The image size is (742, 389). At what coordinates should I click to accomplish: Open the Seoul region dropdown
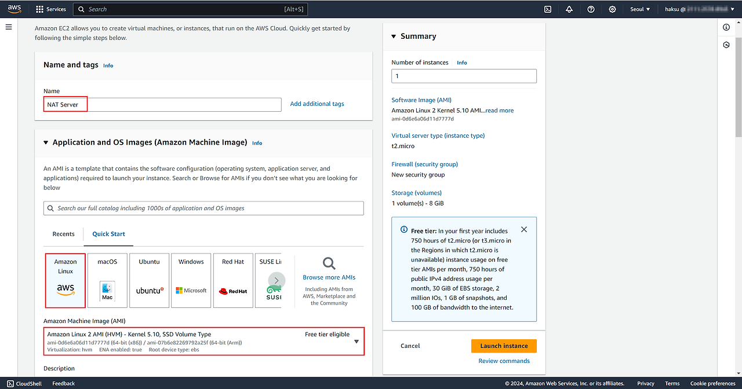pyautogui.click(x=640, y=9)
